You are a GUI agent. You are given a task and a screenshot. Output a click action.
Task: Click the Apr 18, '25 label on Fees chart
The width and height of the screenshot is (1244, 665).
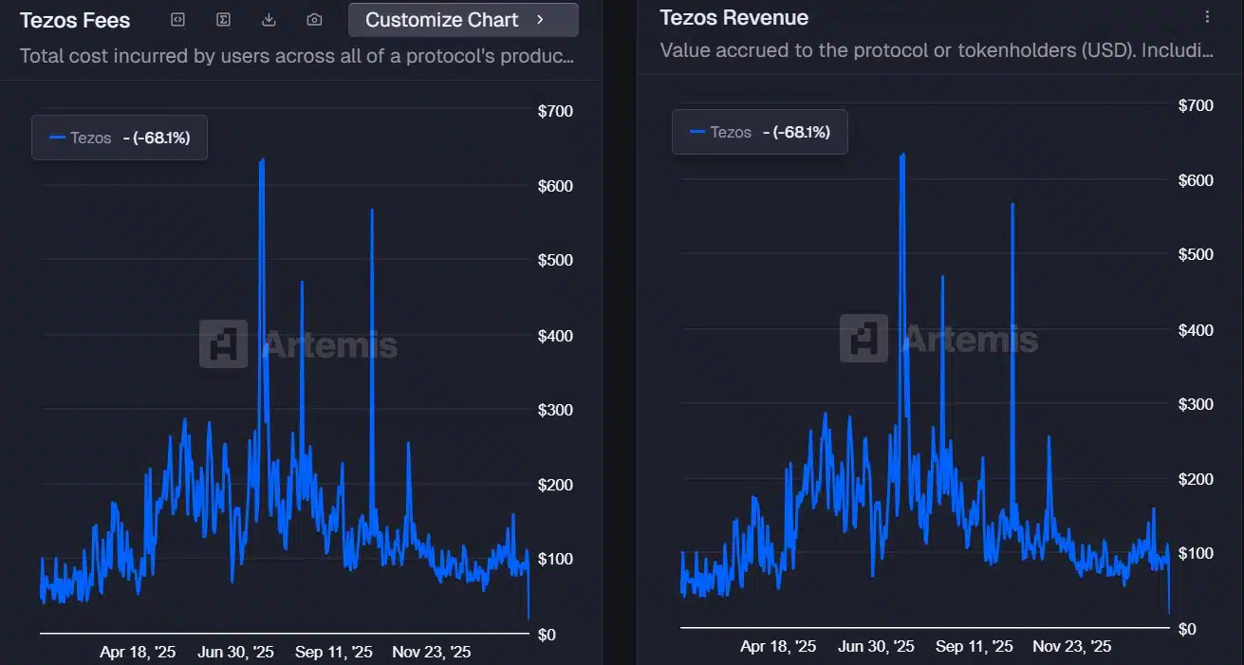point(138,652)
